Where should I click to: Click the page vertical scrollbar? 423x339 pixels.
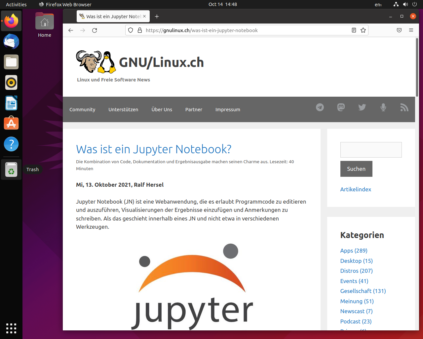point(417,67)
